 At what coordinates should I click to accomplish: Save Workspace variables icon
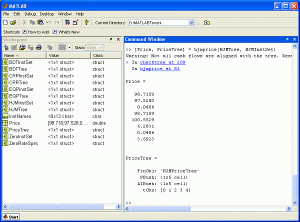[x=30, y=47]
